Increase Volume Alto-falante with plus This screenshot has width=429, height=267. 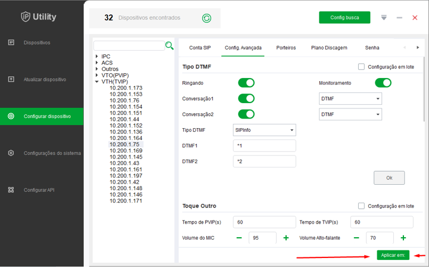[403, 238]
